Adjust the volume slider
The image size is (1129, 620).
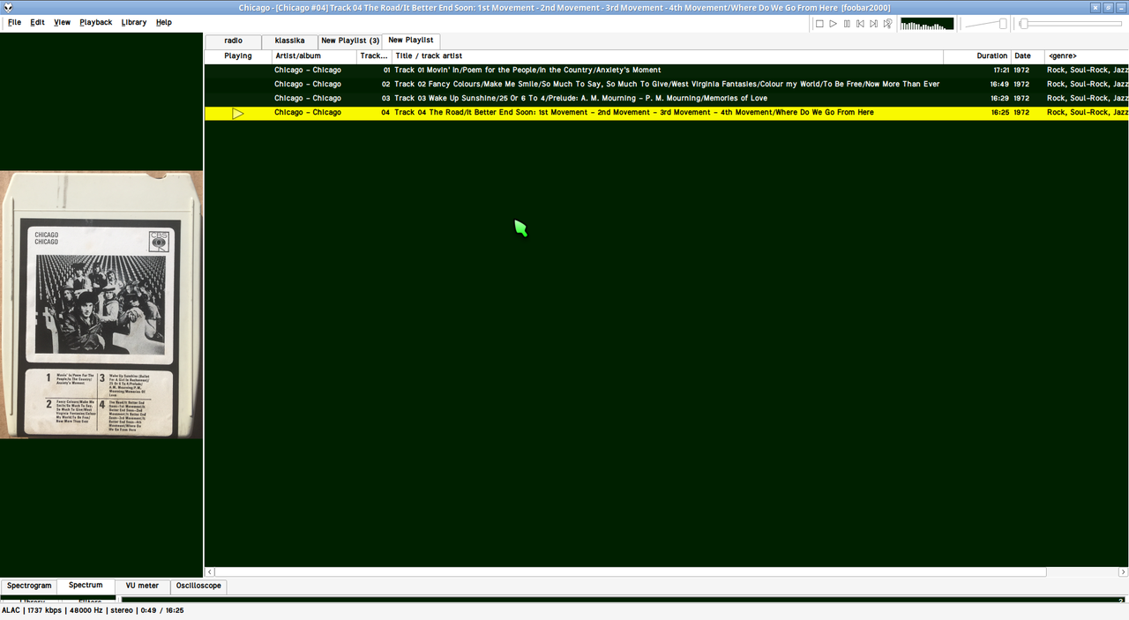[x=985, y=24]
